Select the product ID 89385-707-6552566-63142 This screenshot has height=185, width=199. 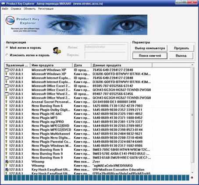pyautogui.click(x=113, y=86)
